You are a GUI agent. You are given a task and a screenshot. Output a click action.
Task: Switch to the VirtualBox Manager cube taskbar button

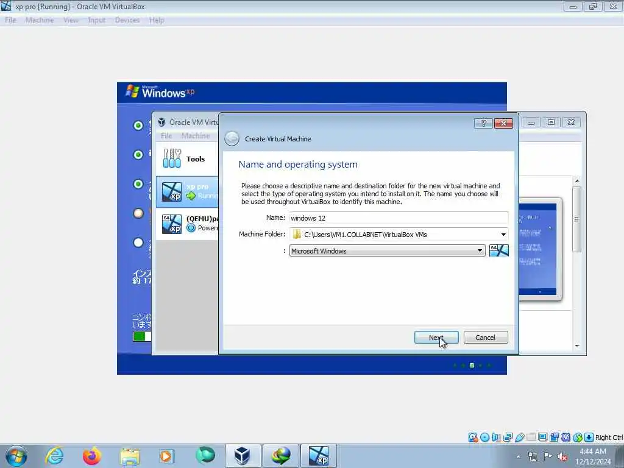coord(243,456)
